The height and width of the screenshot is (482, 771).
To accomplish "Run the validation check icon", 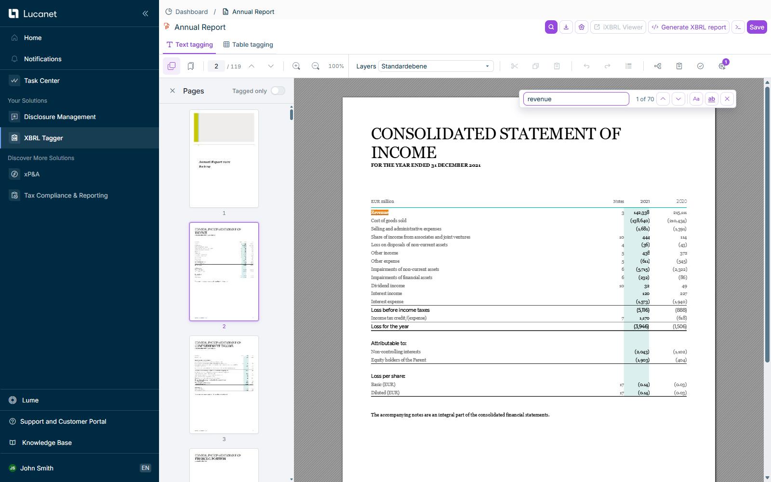I will coord(700,66).
